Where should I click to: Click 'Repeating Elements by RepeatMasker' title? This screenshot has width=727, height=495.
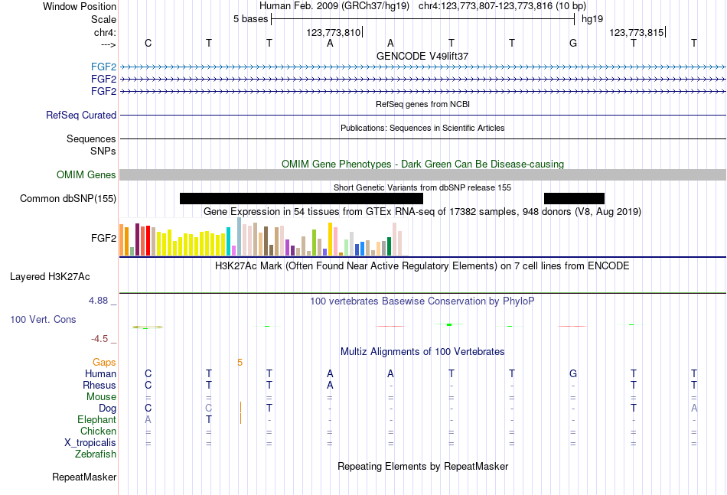click(x=422, y=466)
